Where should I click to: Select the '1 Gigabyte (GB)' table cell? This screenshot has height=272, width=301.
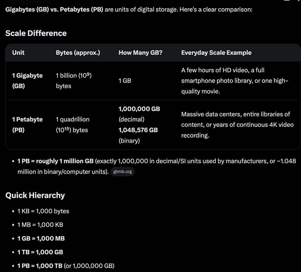point(28,81)
